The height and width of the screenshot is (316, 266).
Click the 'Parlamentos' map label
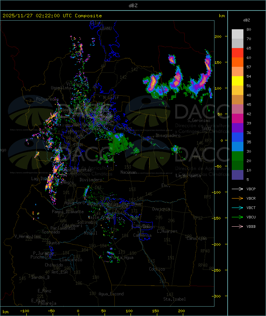point(63,228)
